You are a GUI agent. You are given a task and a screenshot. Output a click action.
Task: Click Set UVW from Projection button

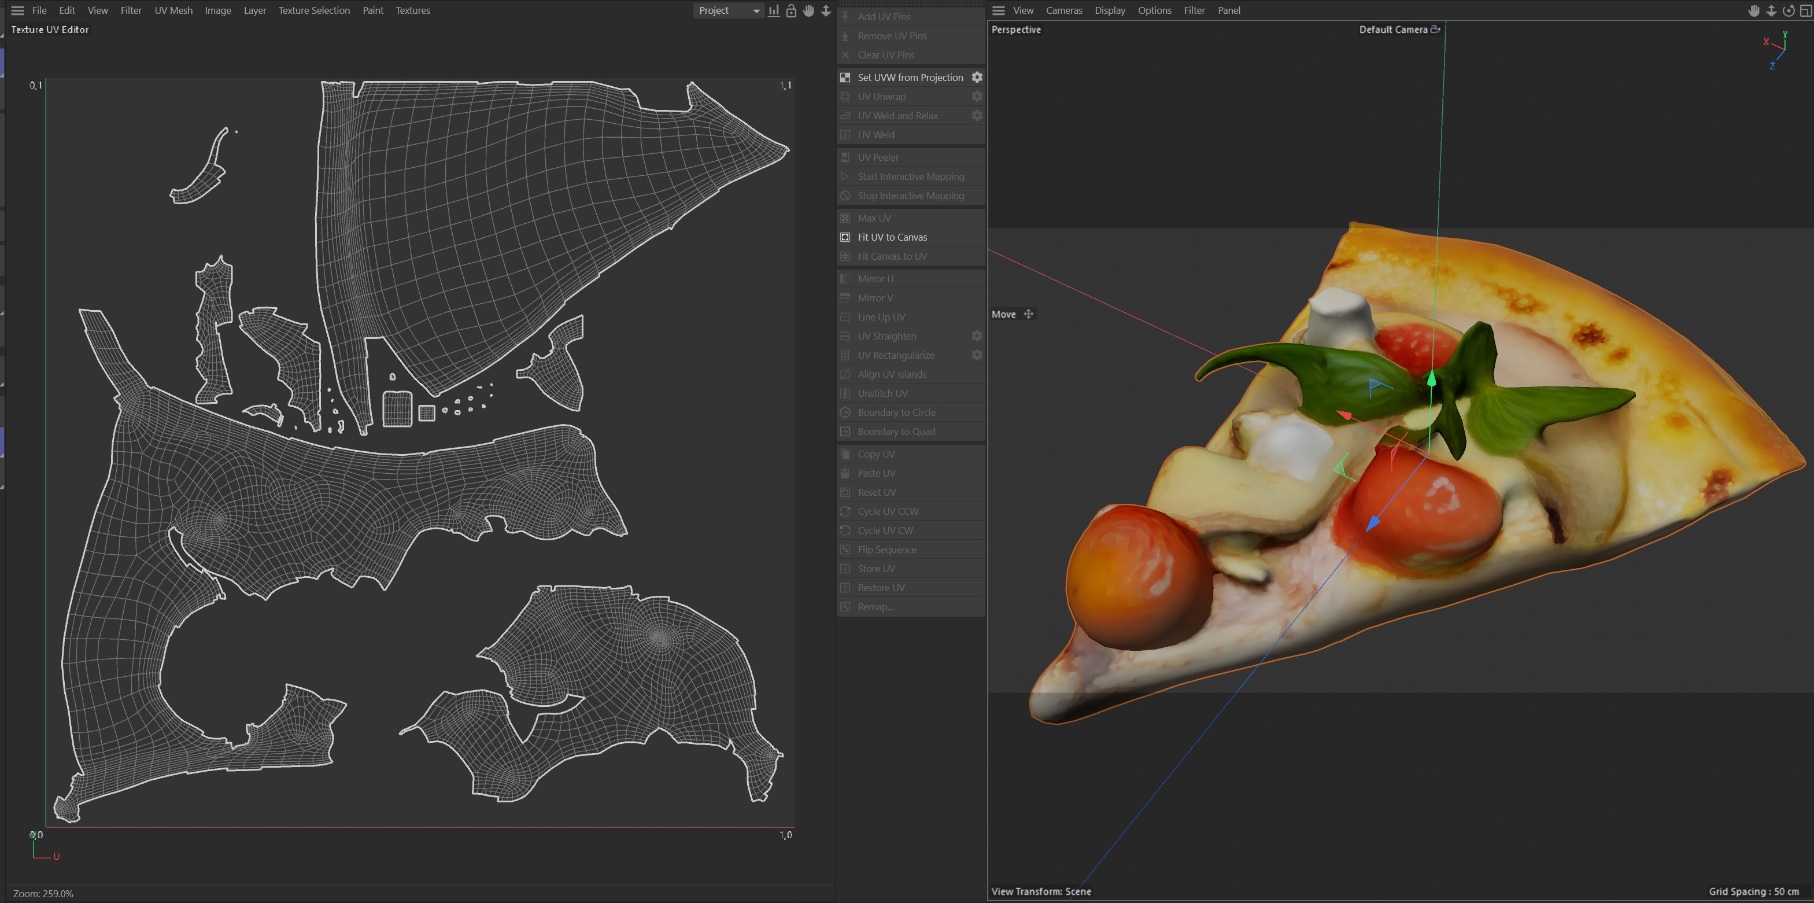[x=909, y=78]
